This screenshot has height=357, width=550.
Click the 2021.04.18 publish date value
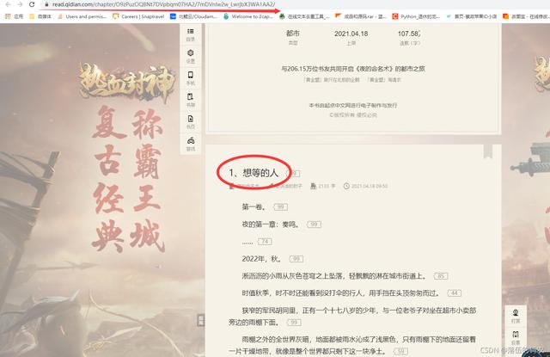point(351,34)
